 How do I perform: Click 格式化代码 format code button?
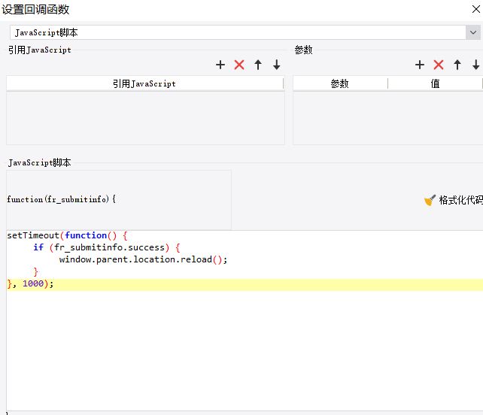[x=454, y=200]
